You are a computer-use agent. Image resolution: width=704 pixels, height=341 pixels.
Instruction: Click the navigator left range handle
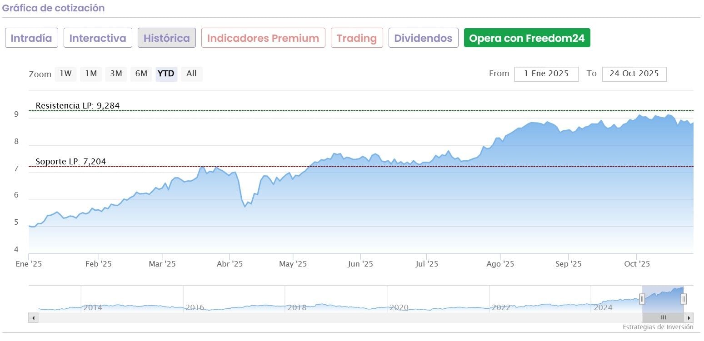(642, 299)
